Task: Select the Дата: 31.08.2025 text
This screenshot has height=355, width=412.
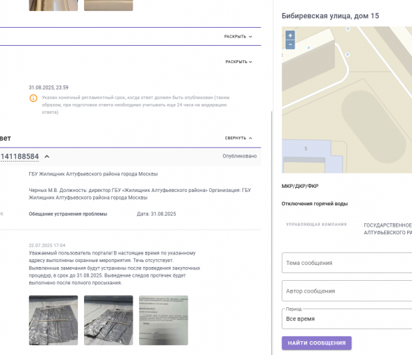Action: [156, 214]
